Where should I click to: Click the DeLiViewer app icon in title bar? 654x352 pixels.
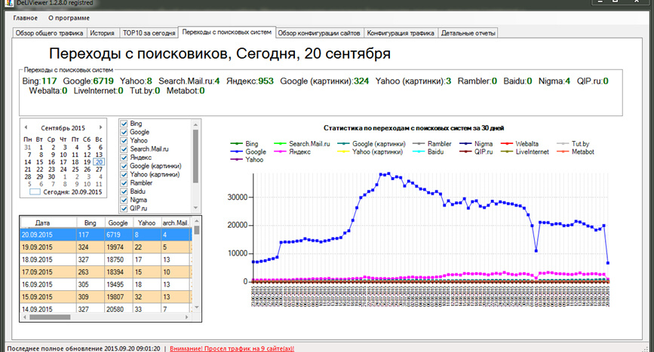[5, 3]
